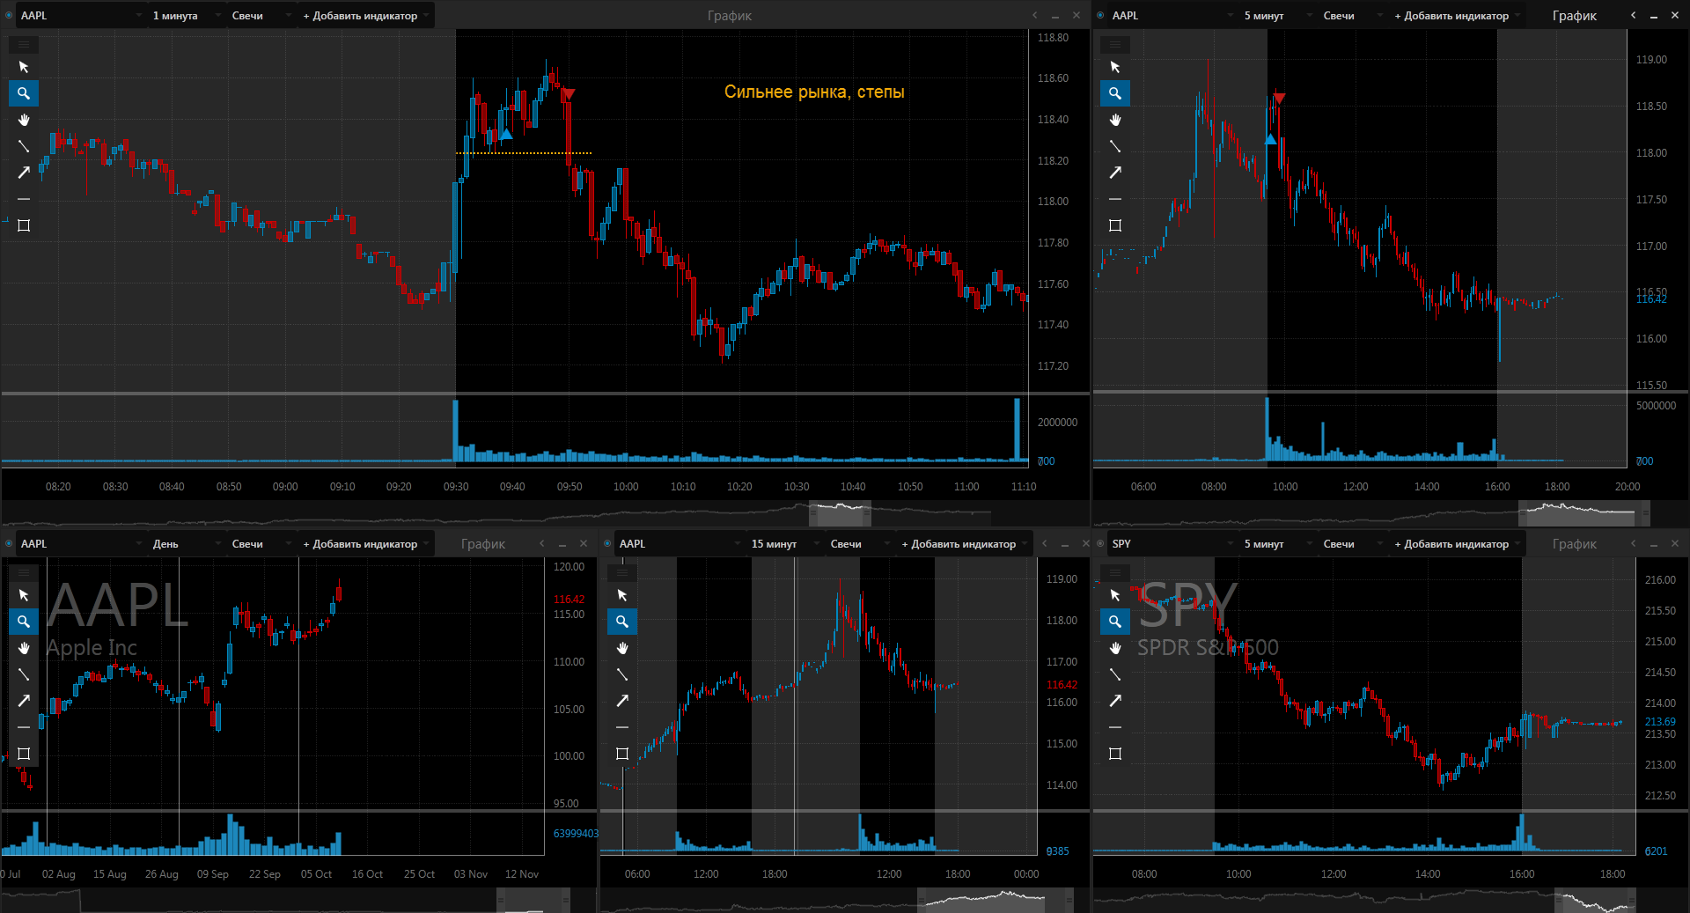Image resolution: width=1690 pixels, height=913 pixels.
Task: Click График title of AAPL День panel
Action: pos(483,544)
